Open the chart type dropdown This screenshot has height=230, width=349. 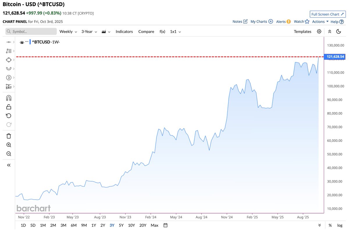click(x=106, y=31)
